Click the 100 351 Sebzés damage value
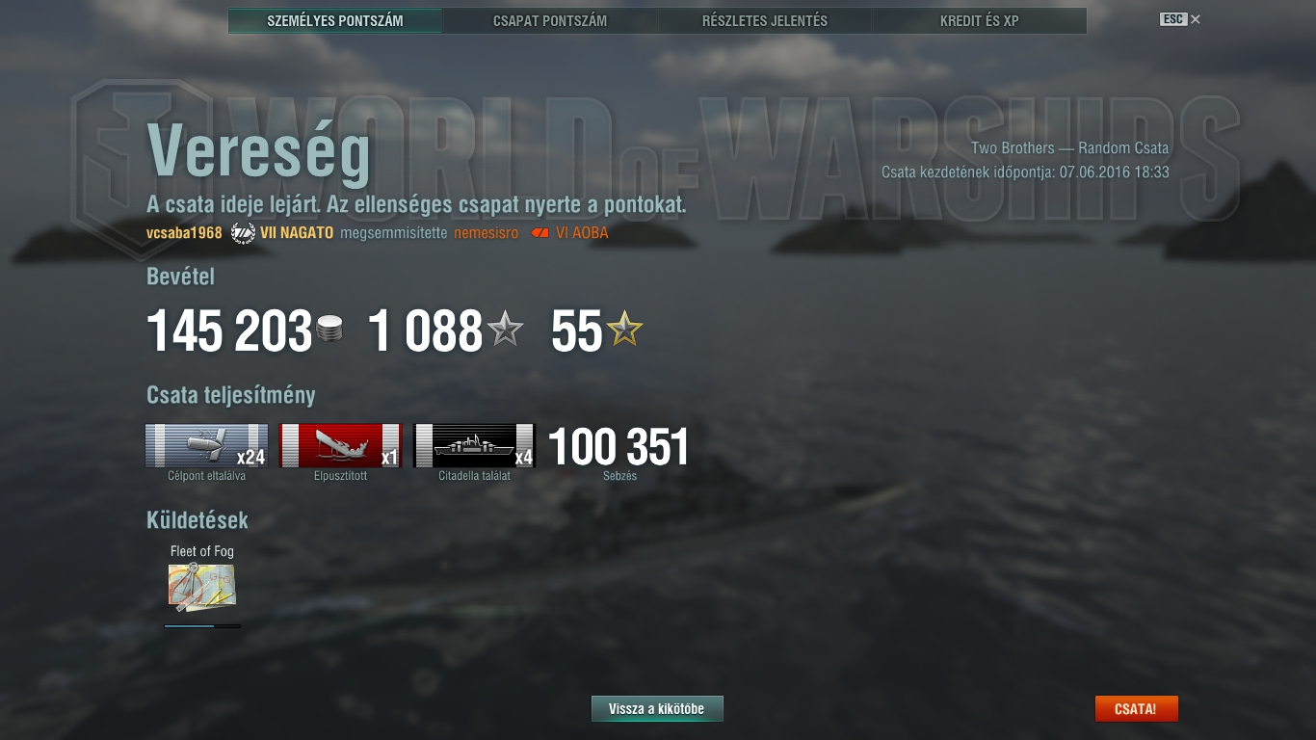Screen dimensions: 1316x740 tap(619, 448)
